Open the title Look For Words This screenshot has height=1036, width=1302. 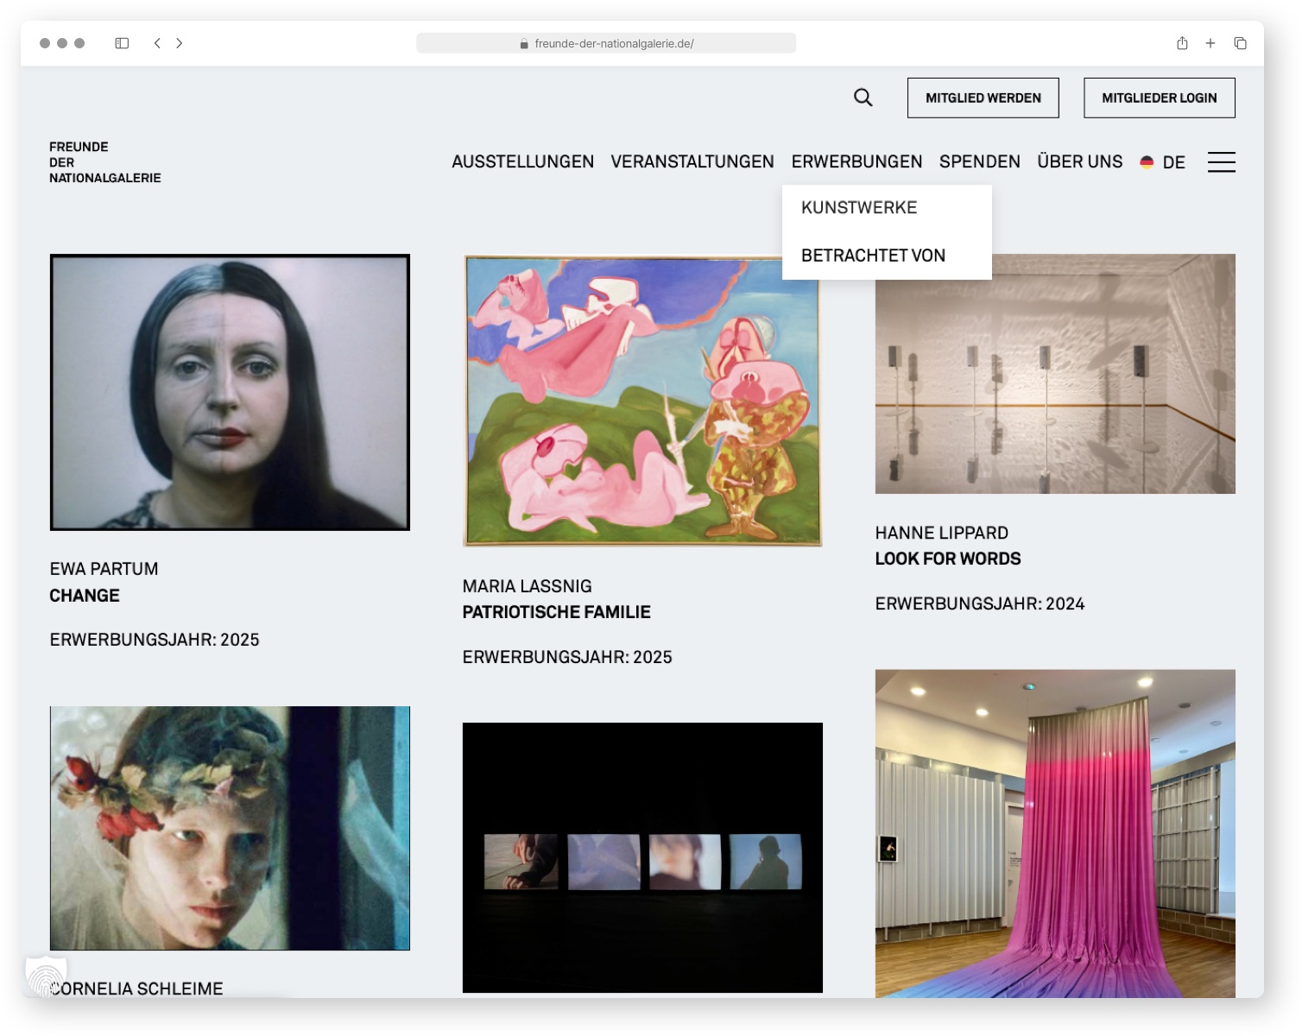948,559
